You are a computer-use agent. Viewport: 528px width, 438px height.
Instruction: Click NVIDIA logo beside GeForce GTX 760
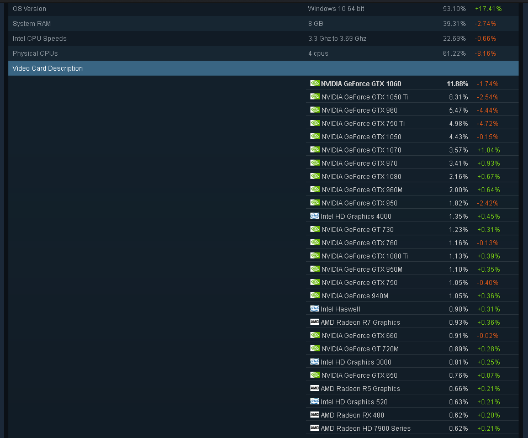(315, 242)
